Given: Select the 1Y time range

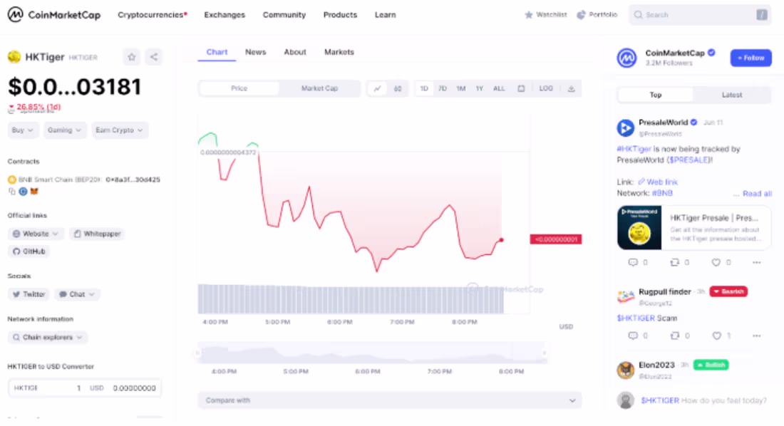Looking at the screenshot, I should pyautogui.click(x=480, y=88).
